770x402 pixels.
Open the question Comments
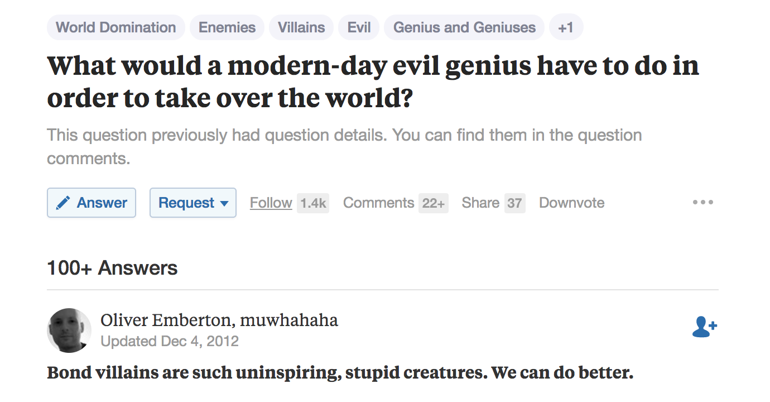[x=378, y=203]
